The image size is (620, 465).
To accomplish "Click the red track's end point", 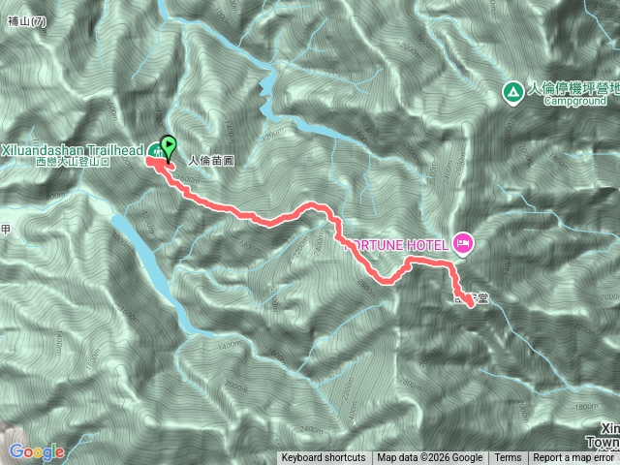I will pyautogui.click(x=471, y=304).
